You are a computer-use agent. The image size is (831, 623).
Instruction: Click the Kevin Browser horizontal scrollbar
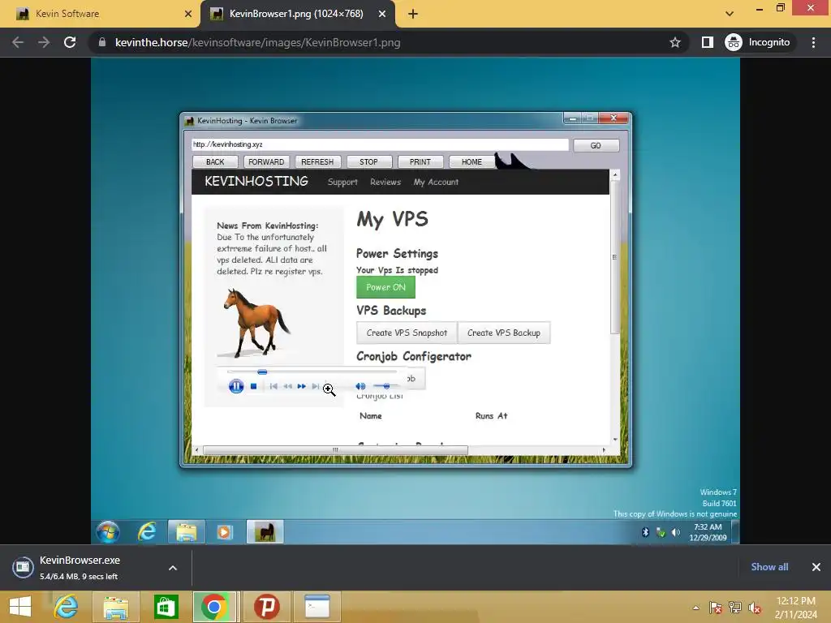[335, 449]
